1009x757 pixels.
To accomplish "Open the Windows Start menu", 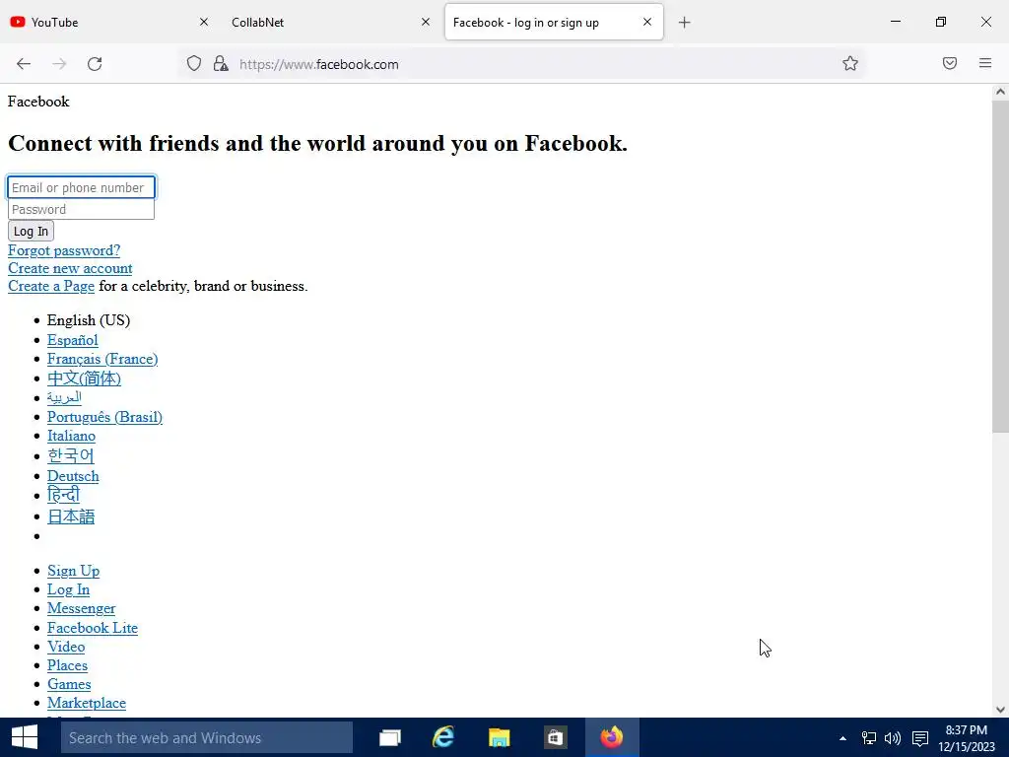I will 25,737.
